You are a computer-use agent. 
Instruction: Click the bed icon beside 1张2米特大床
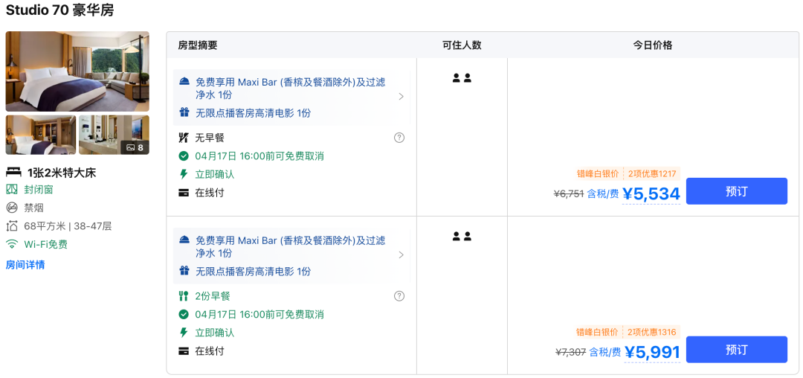tap(13, 173)
